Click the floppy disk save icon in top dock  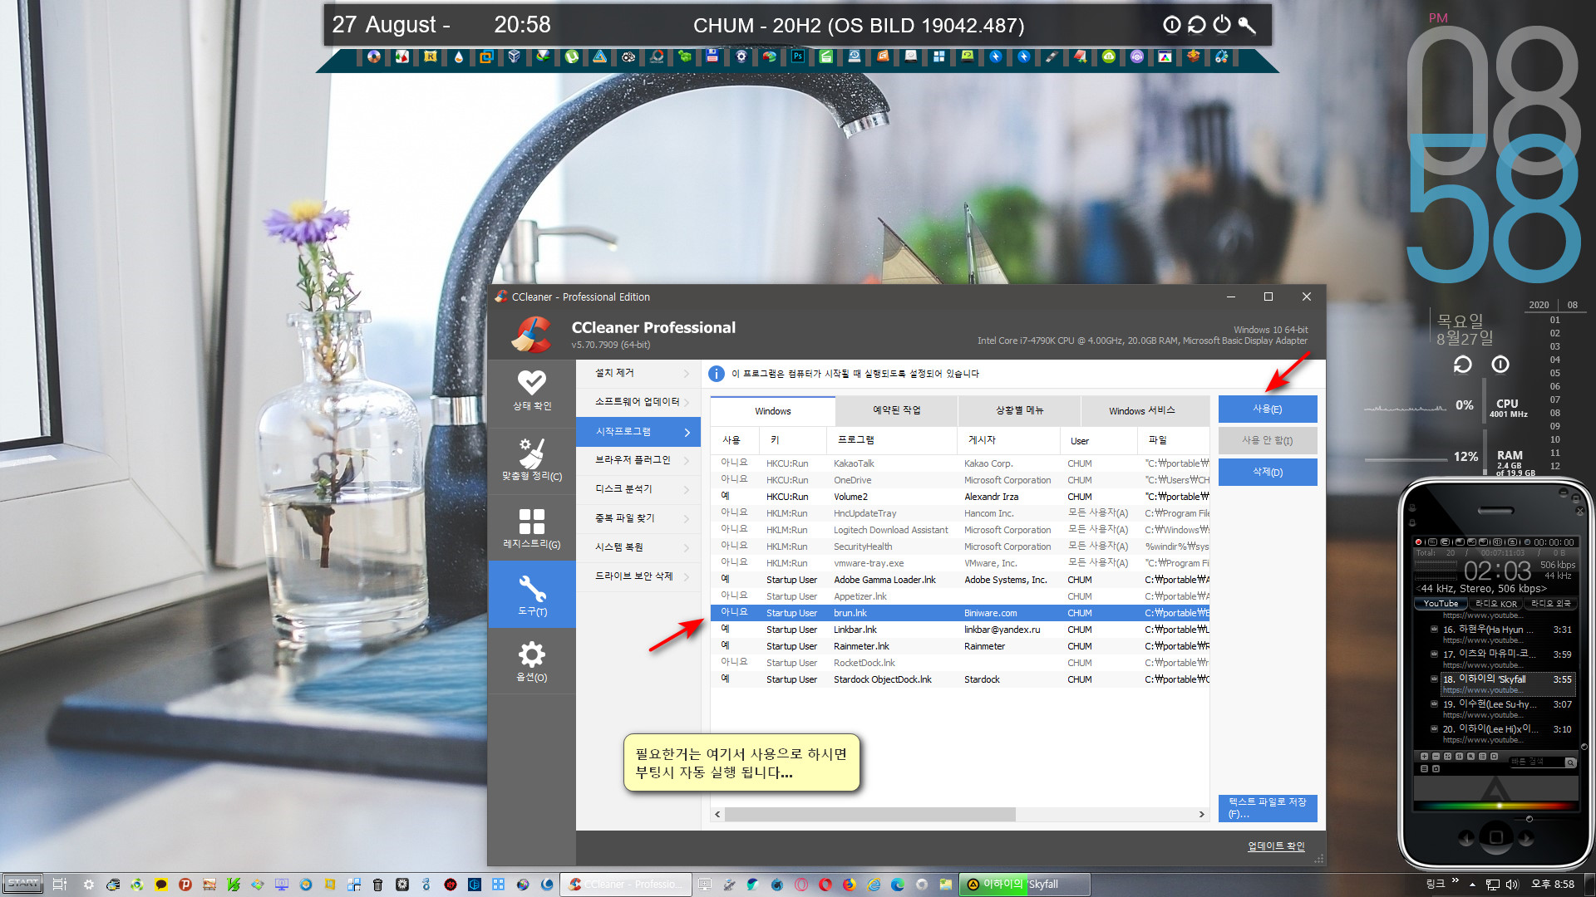[712, 56]
